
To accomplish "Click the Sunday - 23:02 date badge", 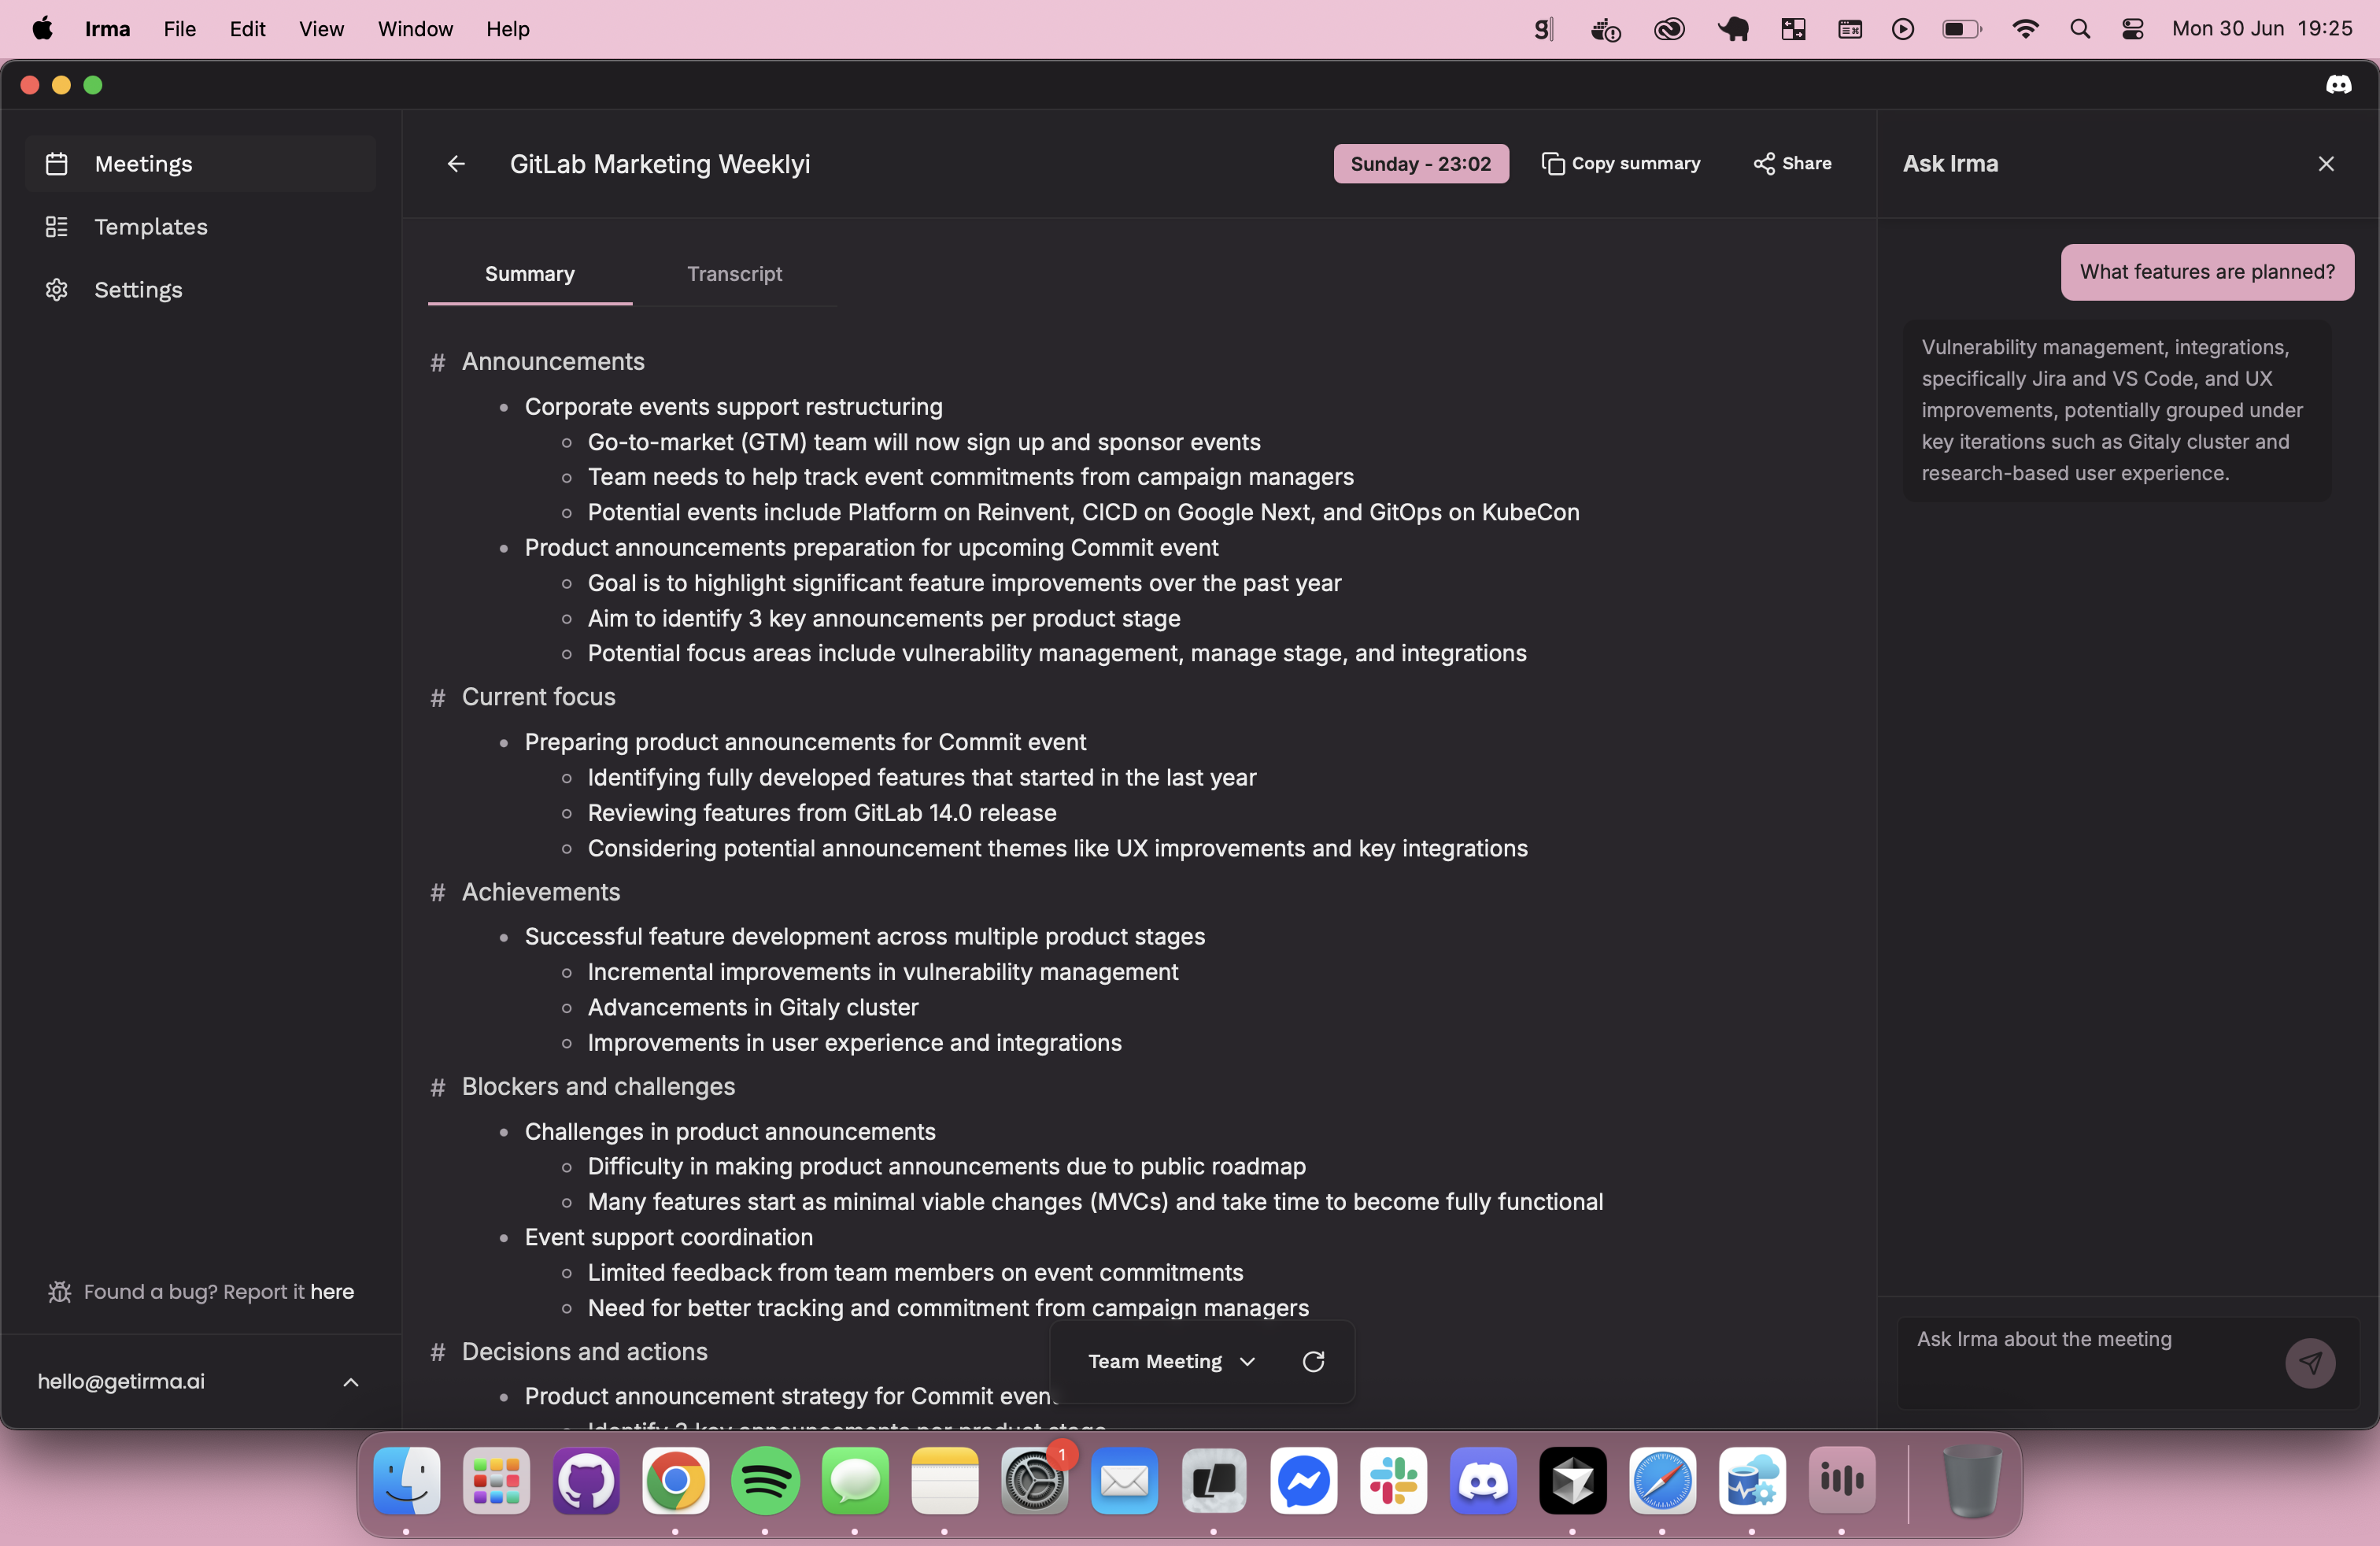I will click(x=1420, y=164).
